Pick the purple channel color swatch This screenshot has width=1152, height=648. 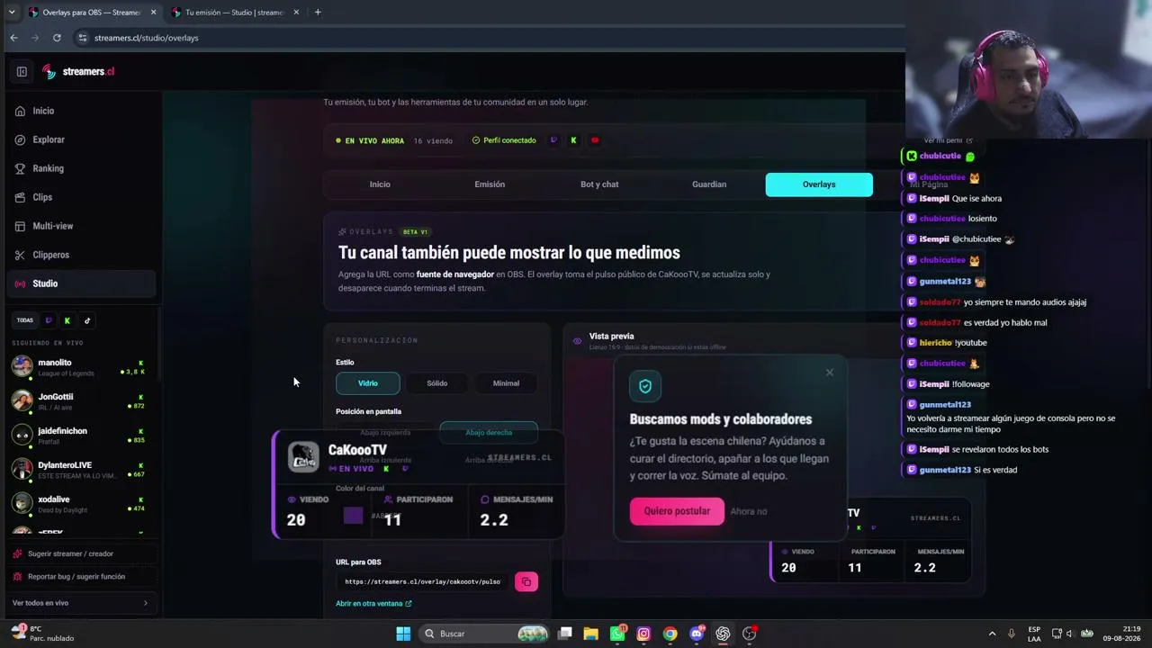[353, 516]
